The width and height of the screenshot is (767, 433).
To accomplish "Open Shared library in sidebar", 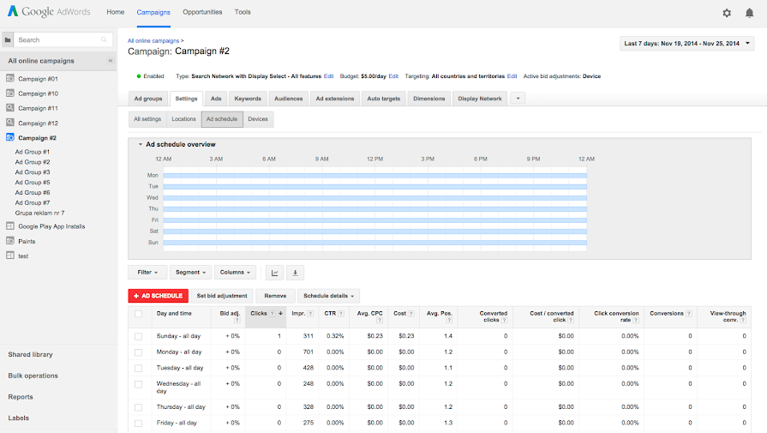I will [x=30, y=355].
